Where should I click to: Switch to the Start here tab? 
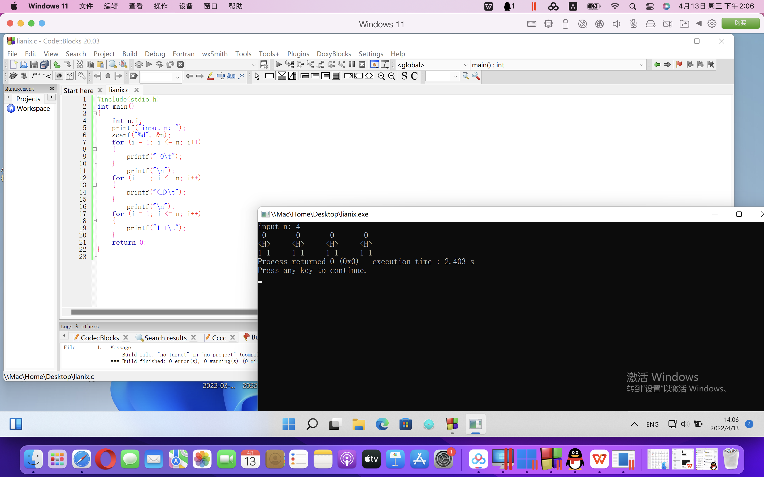78,91
